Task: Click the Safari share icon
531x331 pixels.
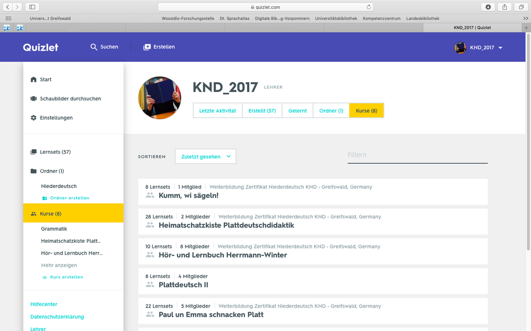Action: [504, 7]
